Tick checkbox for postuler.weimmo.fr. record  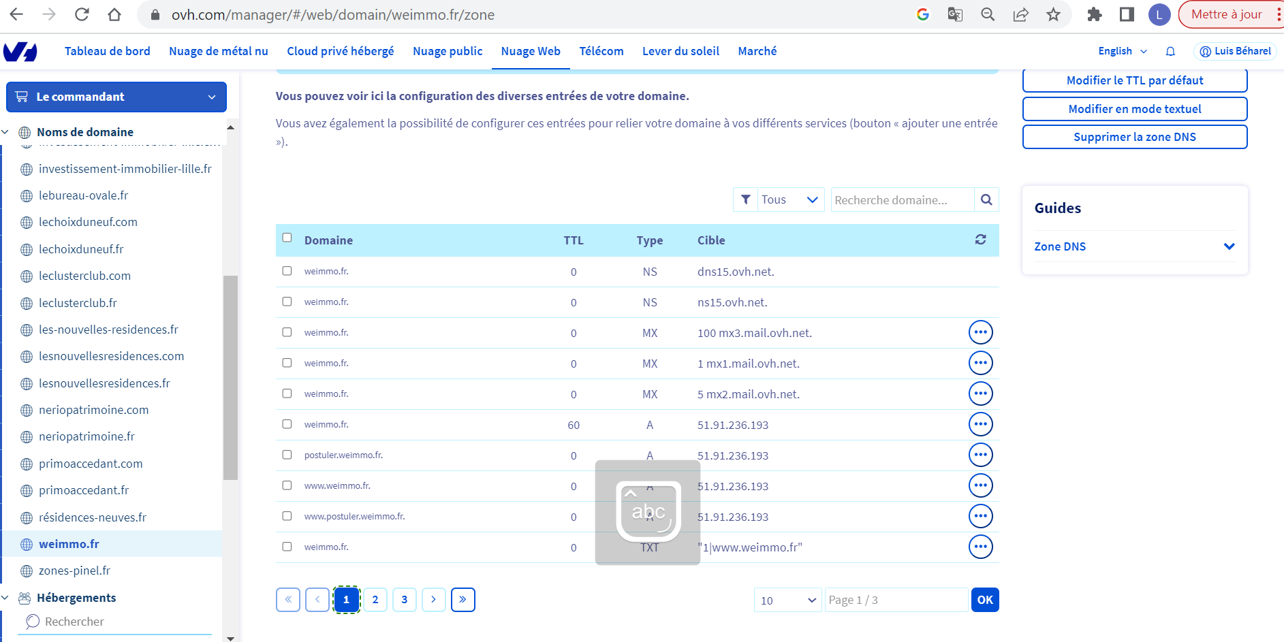(x=287, y=455)
